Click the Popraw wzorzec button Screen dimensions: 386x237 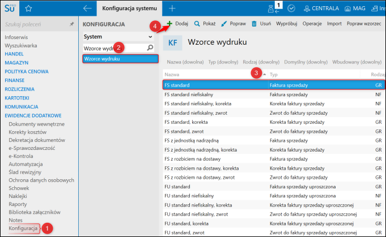tap(364, 24)
